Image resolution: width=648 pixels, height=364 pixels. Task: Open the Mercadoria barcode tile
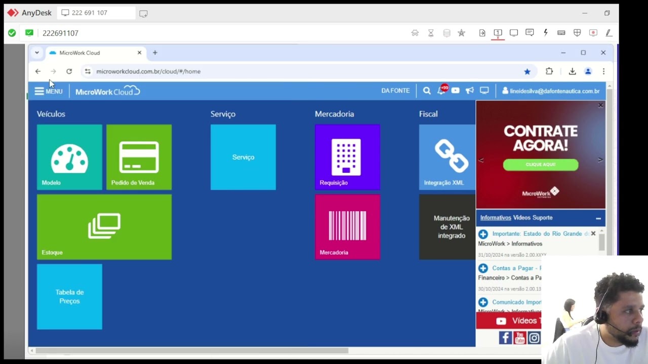coord(348,227)
